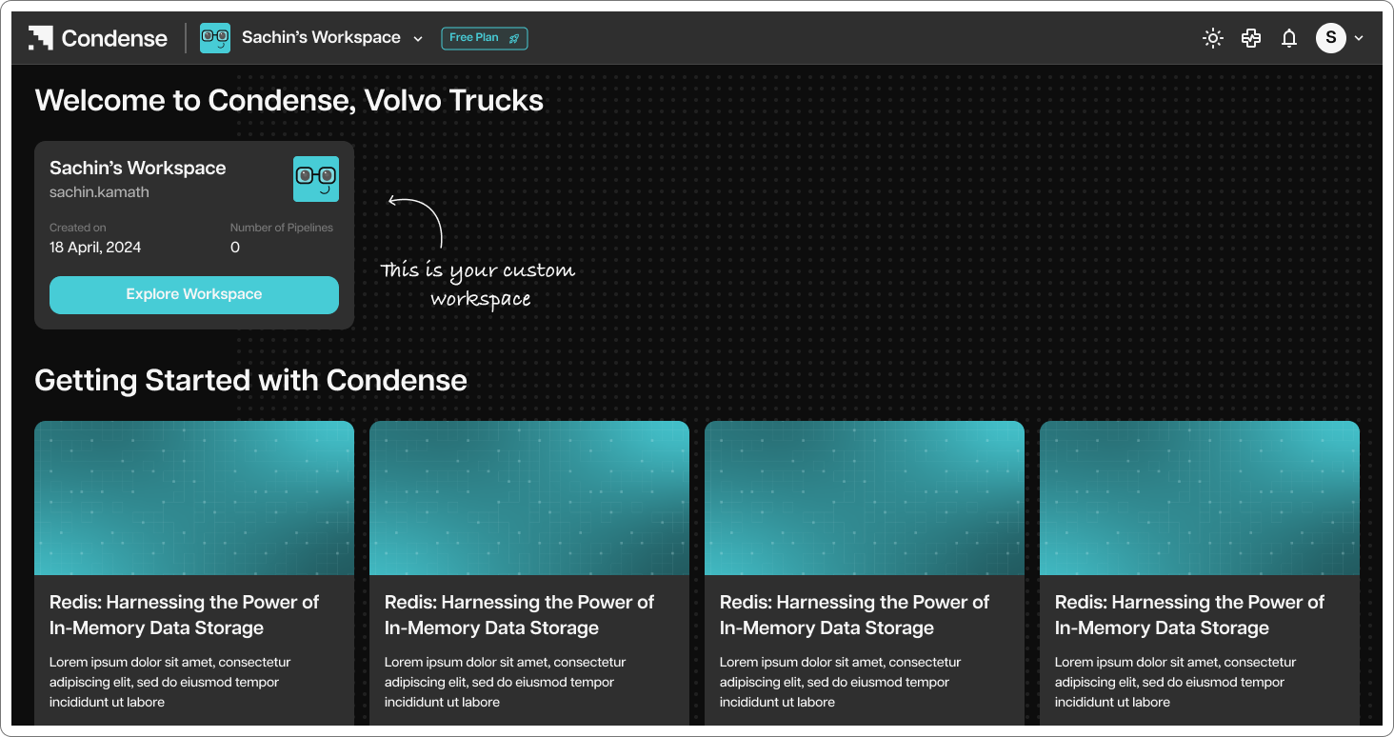
Task: Select the Sachin's Workspace card title
Action: click(x=138, y=168)
